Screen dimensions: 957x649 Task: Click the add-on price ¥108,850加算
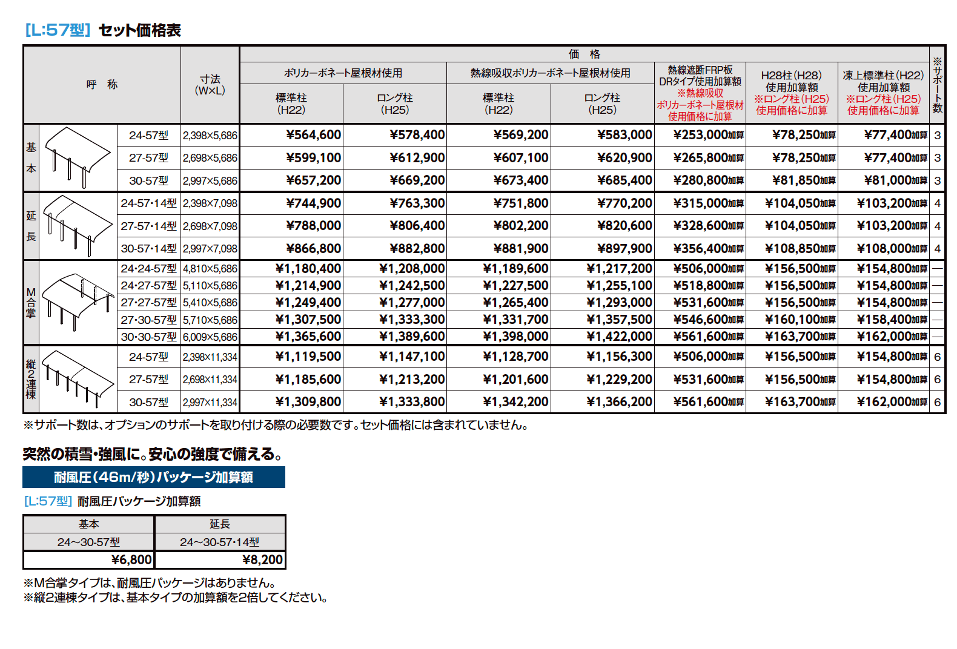click(801, 248)
